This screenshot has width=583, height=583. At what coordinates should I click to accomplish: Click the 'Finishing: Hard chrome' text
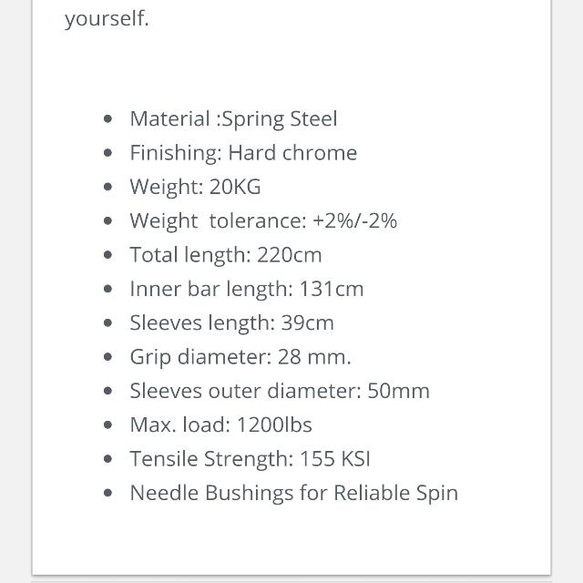point(243,153)
